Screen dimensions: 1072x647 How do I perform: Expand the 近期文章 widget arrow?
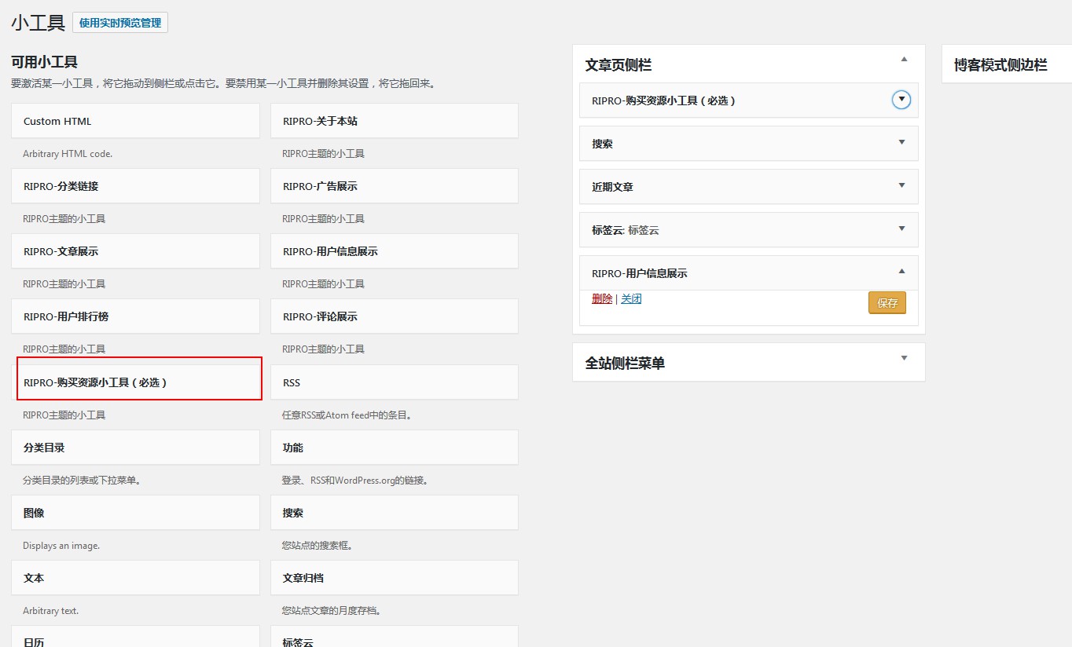click(901, 185)
